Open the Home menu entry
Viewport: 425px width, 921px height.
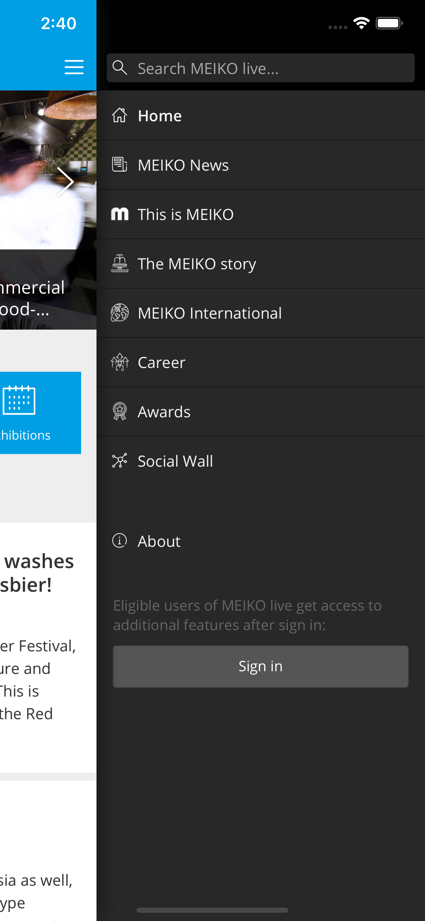260,115
